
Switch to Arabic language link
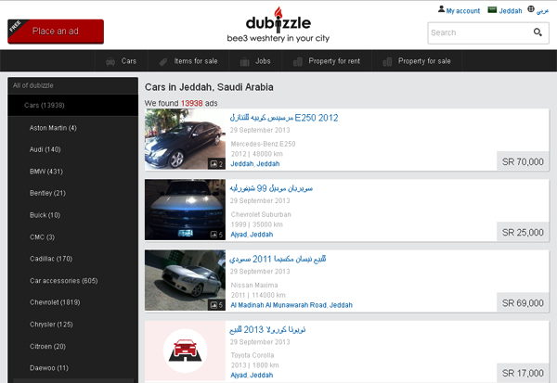[542, 11]
